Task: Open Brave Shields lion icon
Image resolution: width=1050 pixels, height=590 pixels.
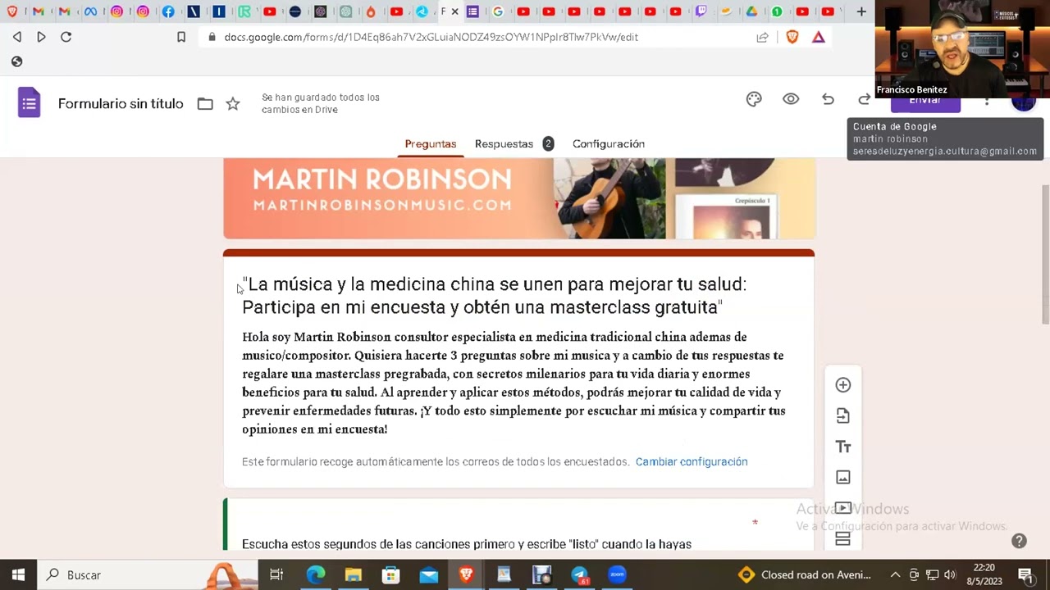Action: [792, 37]
